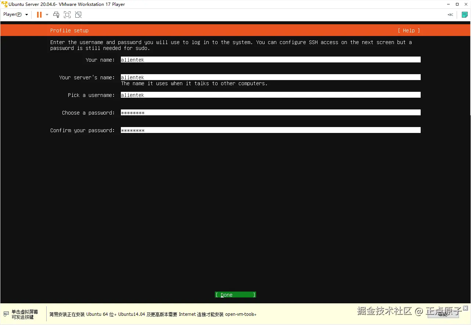Click the "Pick a username:" label
Screen dimensions: 471x325
(91, 95)
